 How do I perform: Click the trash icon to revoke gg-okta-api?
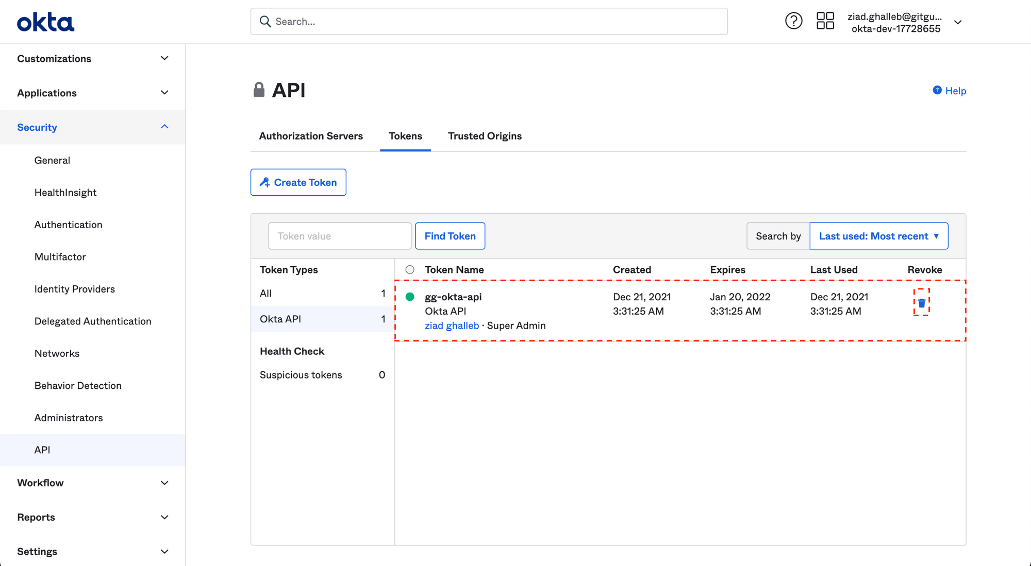tap(922, 303)
